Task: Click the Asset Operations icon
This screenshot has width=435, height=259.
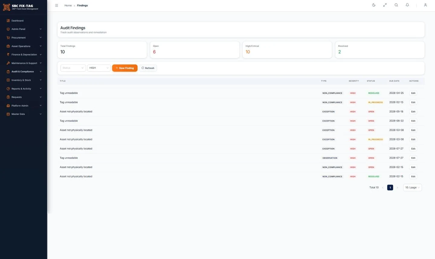Action: 8,46
